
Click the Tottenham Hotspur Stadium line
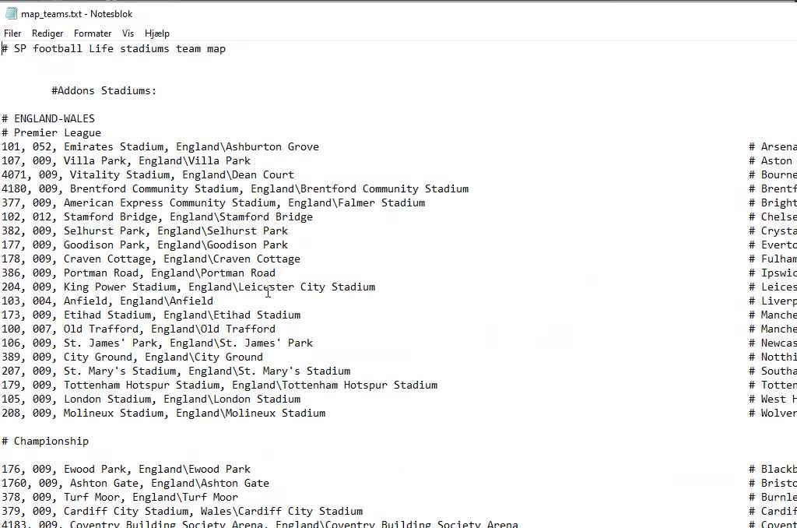[219, 385]
